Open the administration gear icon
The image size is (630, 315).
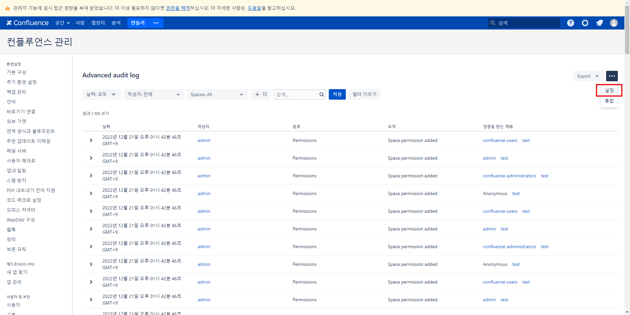point(585,23)
